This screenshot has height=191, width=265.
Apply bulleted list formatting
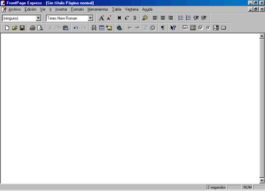188,18
